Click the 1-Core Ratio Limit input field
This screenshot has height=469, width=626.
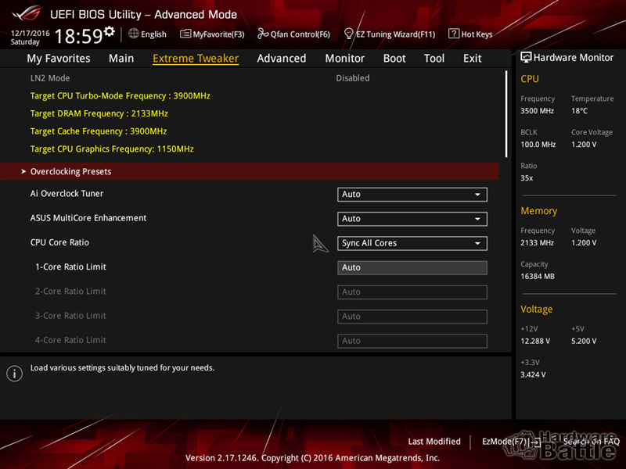tap(412, 267)
